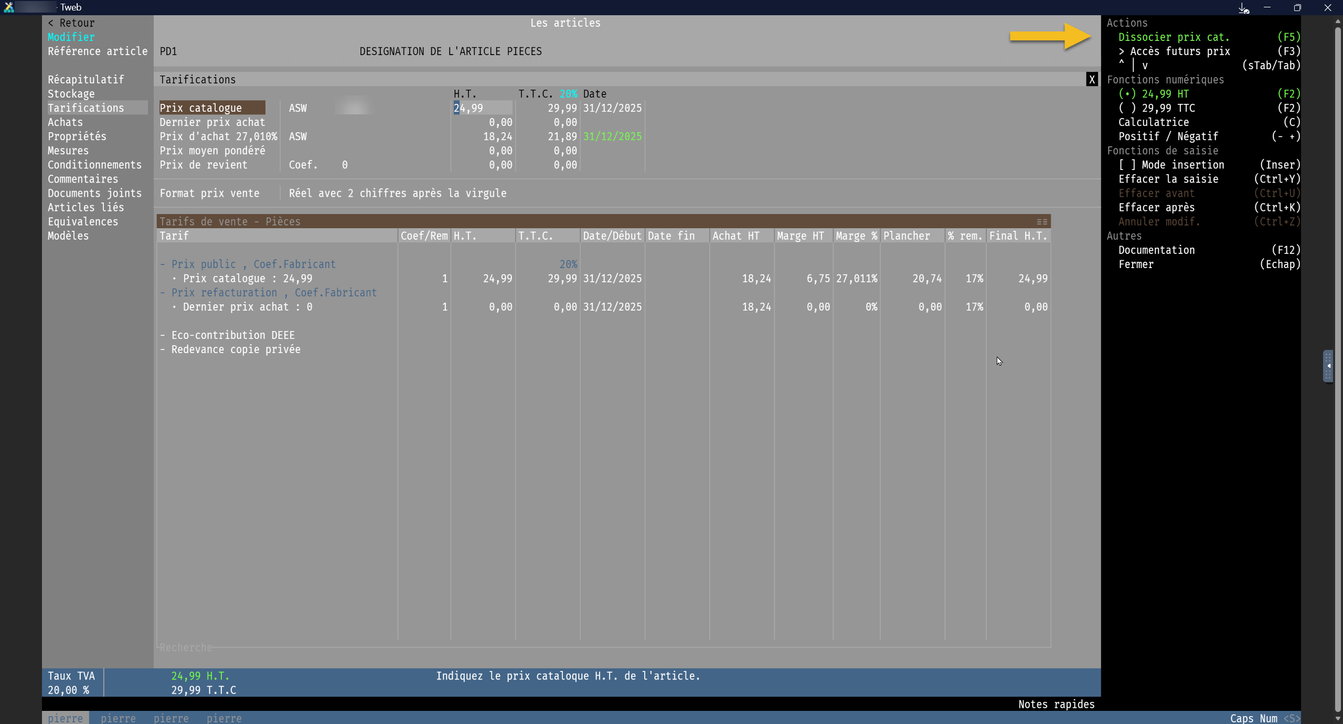Collapse the Prix refacturation tarif group
Screen dimensions: 1343x724
point(163,293)
